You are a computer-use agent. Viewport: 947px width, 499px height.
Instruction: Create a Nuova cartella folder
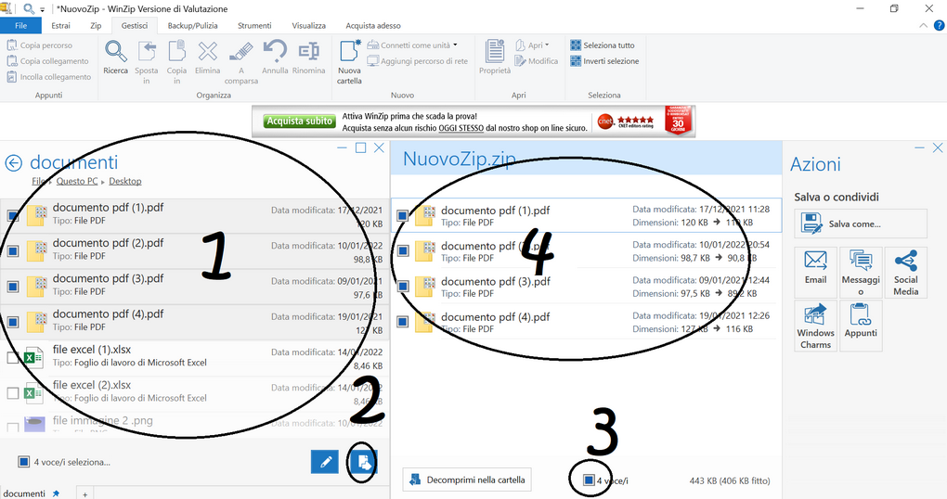(349, 62)
